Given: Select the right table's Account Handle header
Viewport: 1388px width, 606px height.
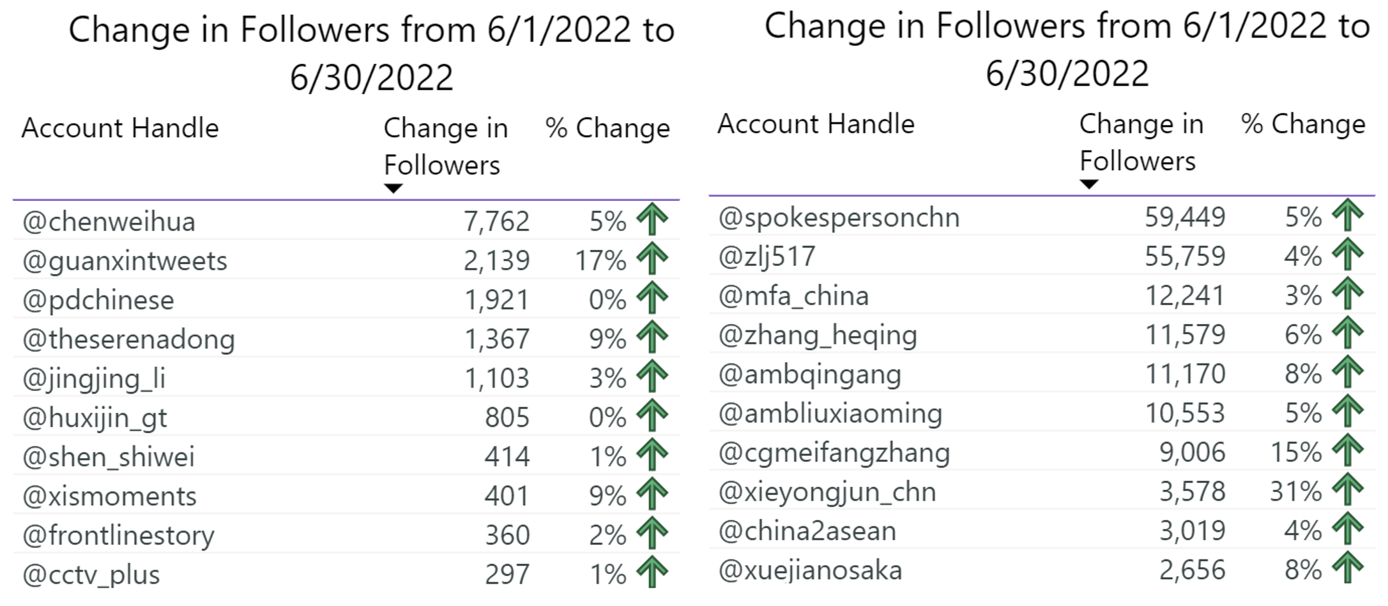Looking at the screenshot, I should click(816, 124).
